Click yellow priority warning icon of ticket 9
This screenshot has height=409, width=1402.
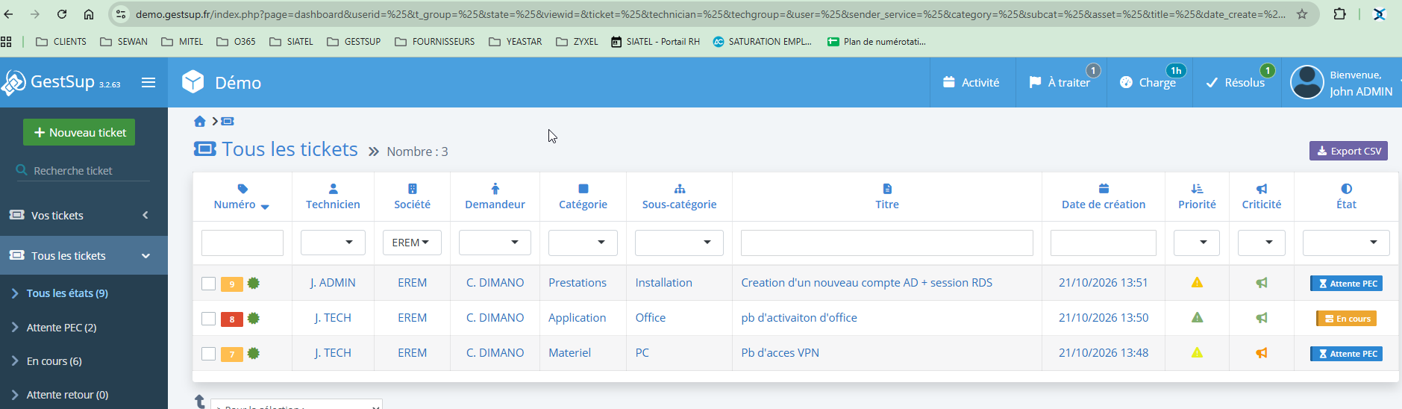[x=1197, y=283]
